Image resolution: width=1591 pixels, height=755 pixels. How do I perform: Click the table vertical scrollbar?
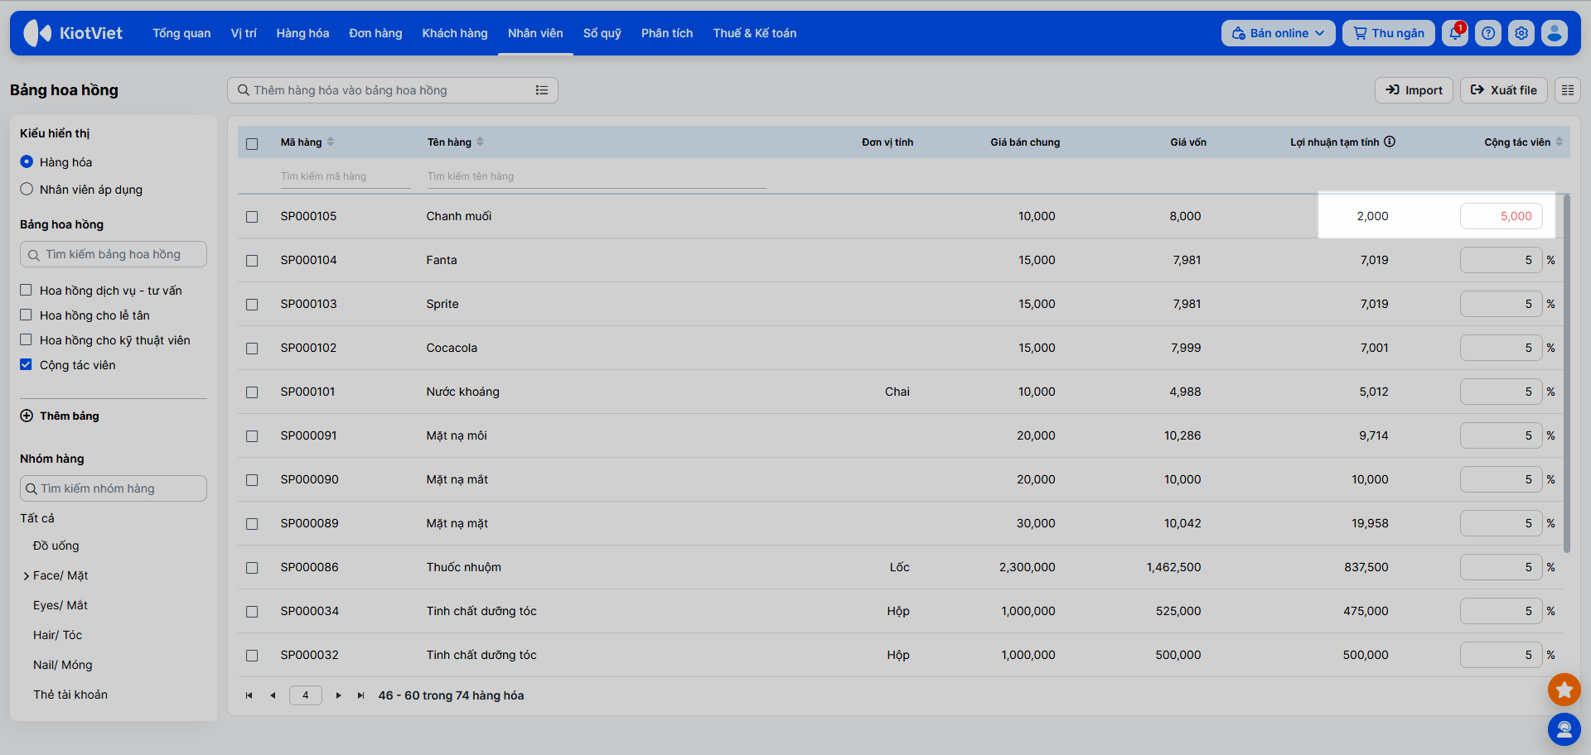(1566, 373)
